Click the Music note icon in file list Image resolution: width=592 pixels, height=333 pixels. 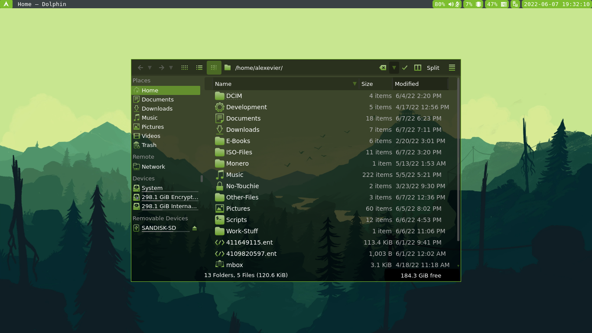click(220, 175)
